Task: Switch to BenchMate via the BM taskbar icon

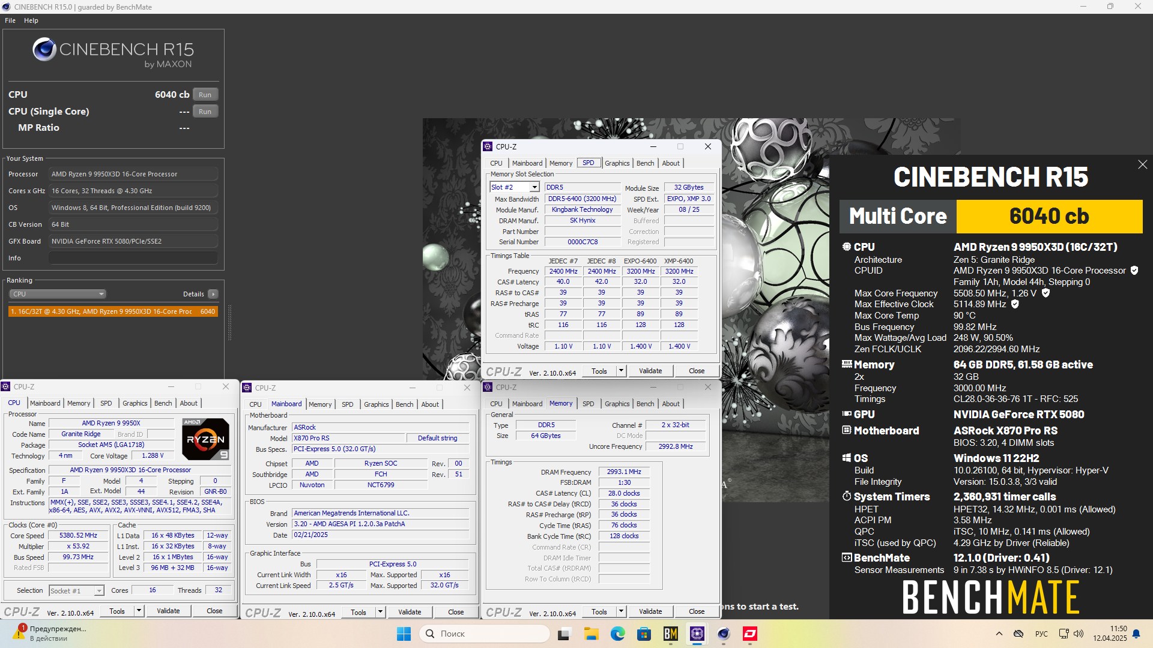Action: (x=671, y=634)
